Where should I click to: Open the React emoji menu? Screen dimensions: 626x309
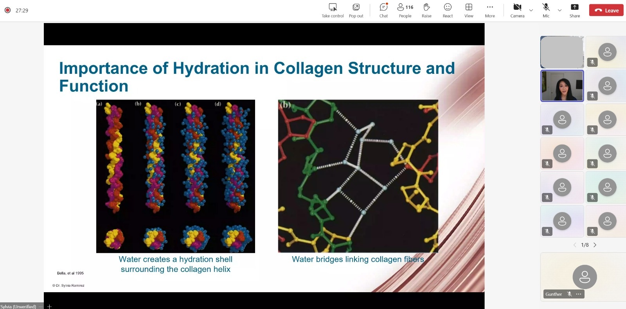448,11
